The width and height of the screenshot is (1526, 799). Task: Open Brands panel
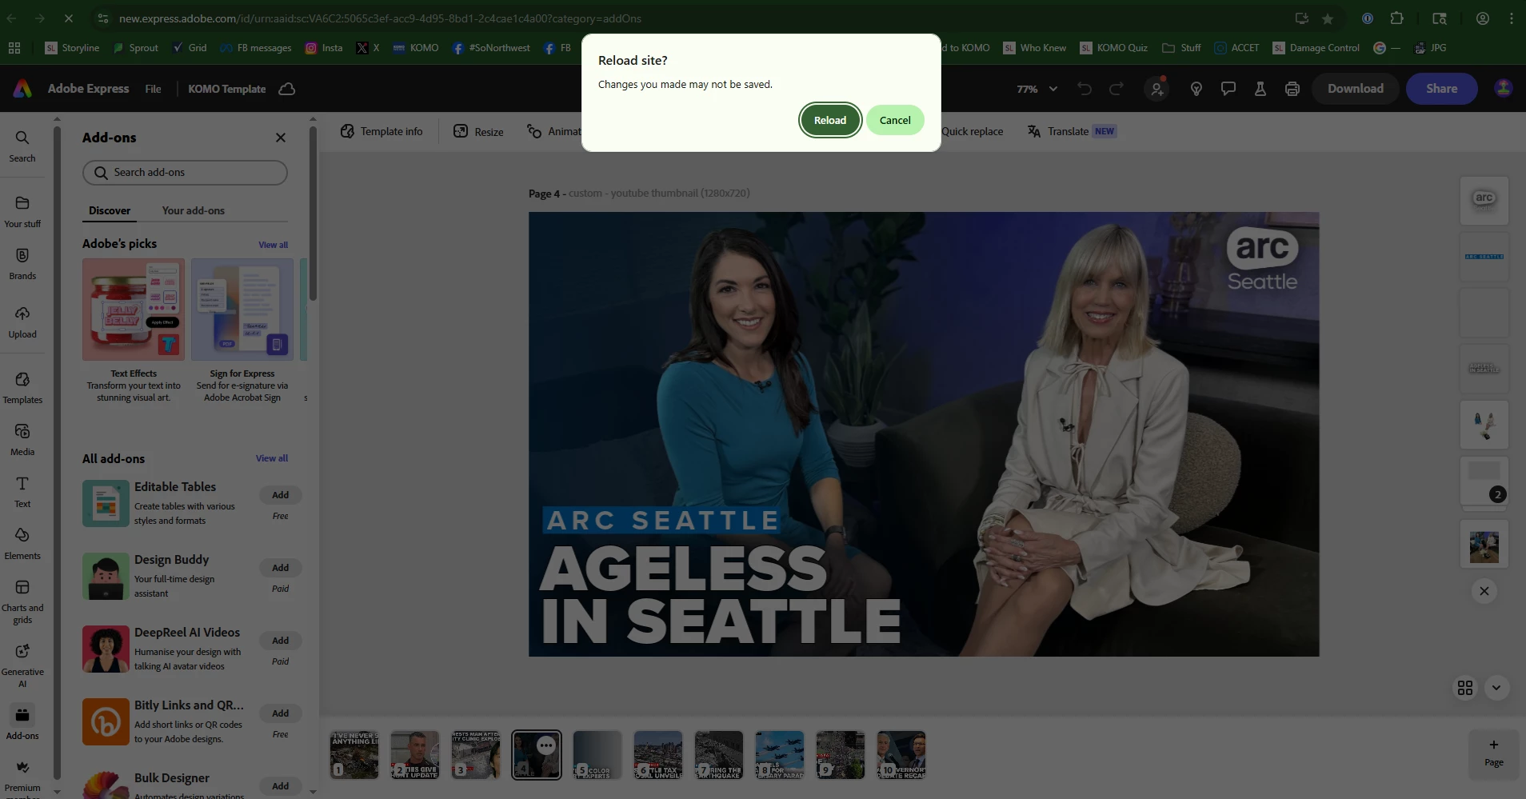pyautogui.click(x=22, y=264)
